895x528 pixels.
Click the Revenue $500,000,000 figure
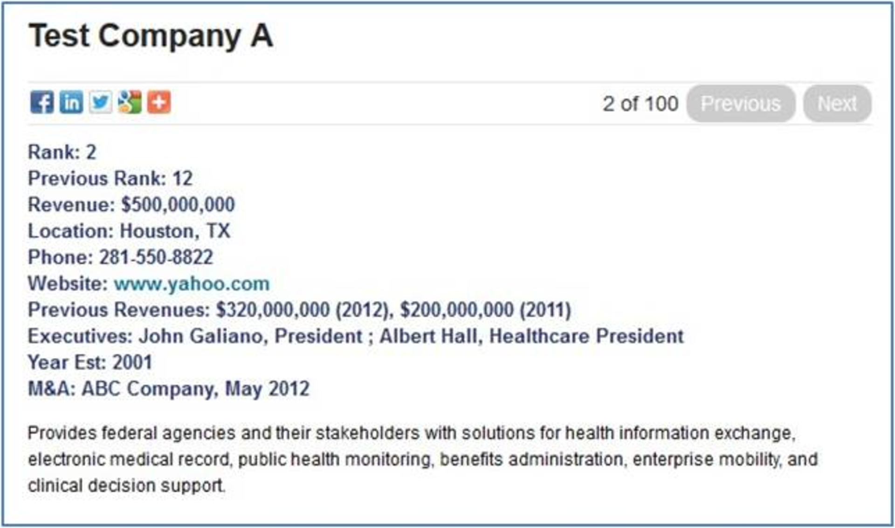tap(178, 205)
